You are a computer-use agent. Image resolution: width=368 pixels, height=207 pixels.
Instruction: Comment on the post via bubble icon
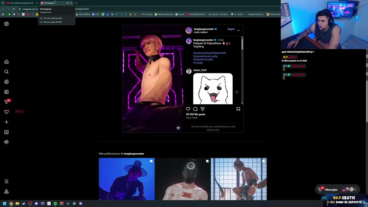[195, 109]
